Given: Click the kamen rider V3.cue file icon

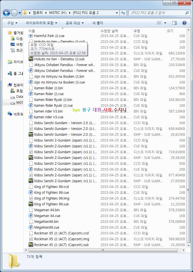Looking at the screenshot, I should pyautogui.click(x=31, y=117).
